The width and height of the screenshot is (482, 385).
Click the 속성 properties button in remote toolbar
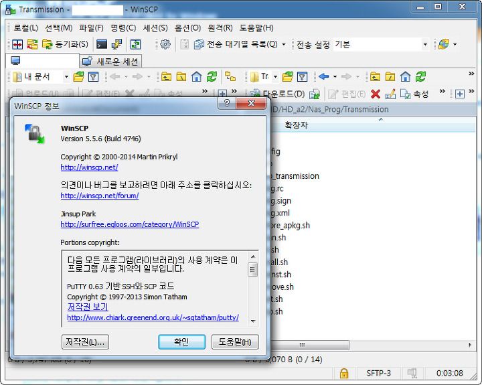click(x=414, y=94)
